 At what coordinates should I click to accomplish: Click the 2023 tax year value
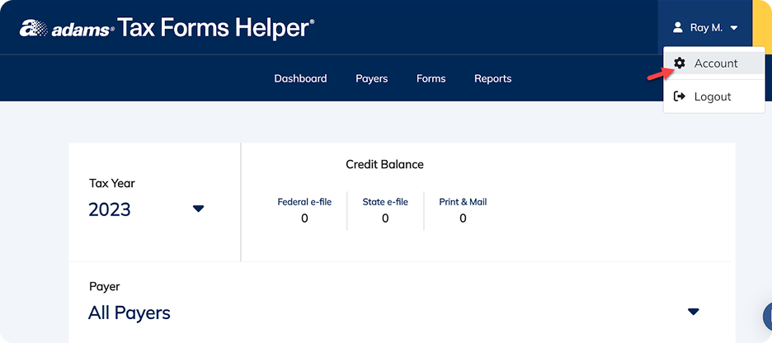110,209
